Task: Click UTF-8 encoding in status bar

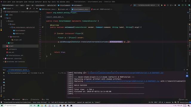Action: tap(161, 102)
